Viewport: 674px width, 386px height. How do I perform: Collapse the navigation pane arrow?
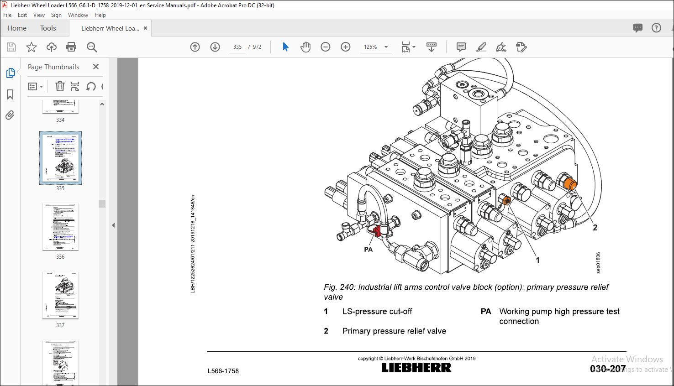click(x=113, y=225)
